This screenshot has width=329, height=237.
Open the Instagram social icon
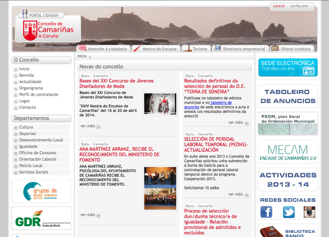[x=309, y=212]
